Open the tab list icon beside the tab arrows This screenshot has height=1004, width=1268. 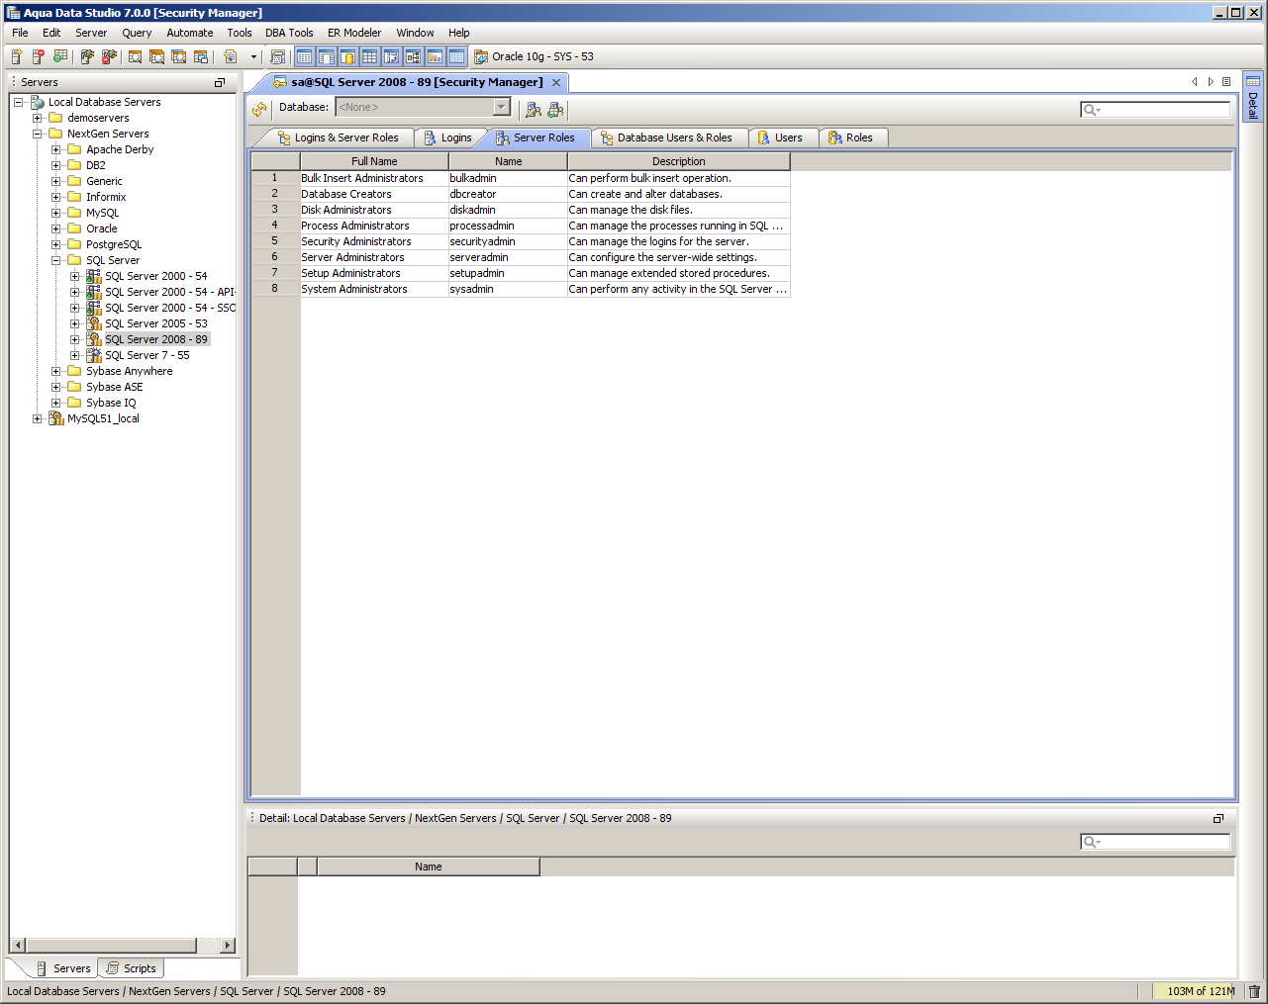[1226, 82]
